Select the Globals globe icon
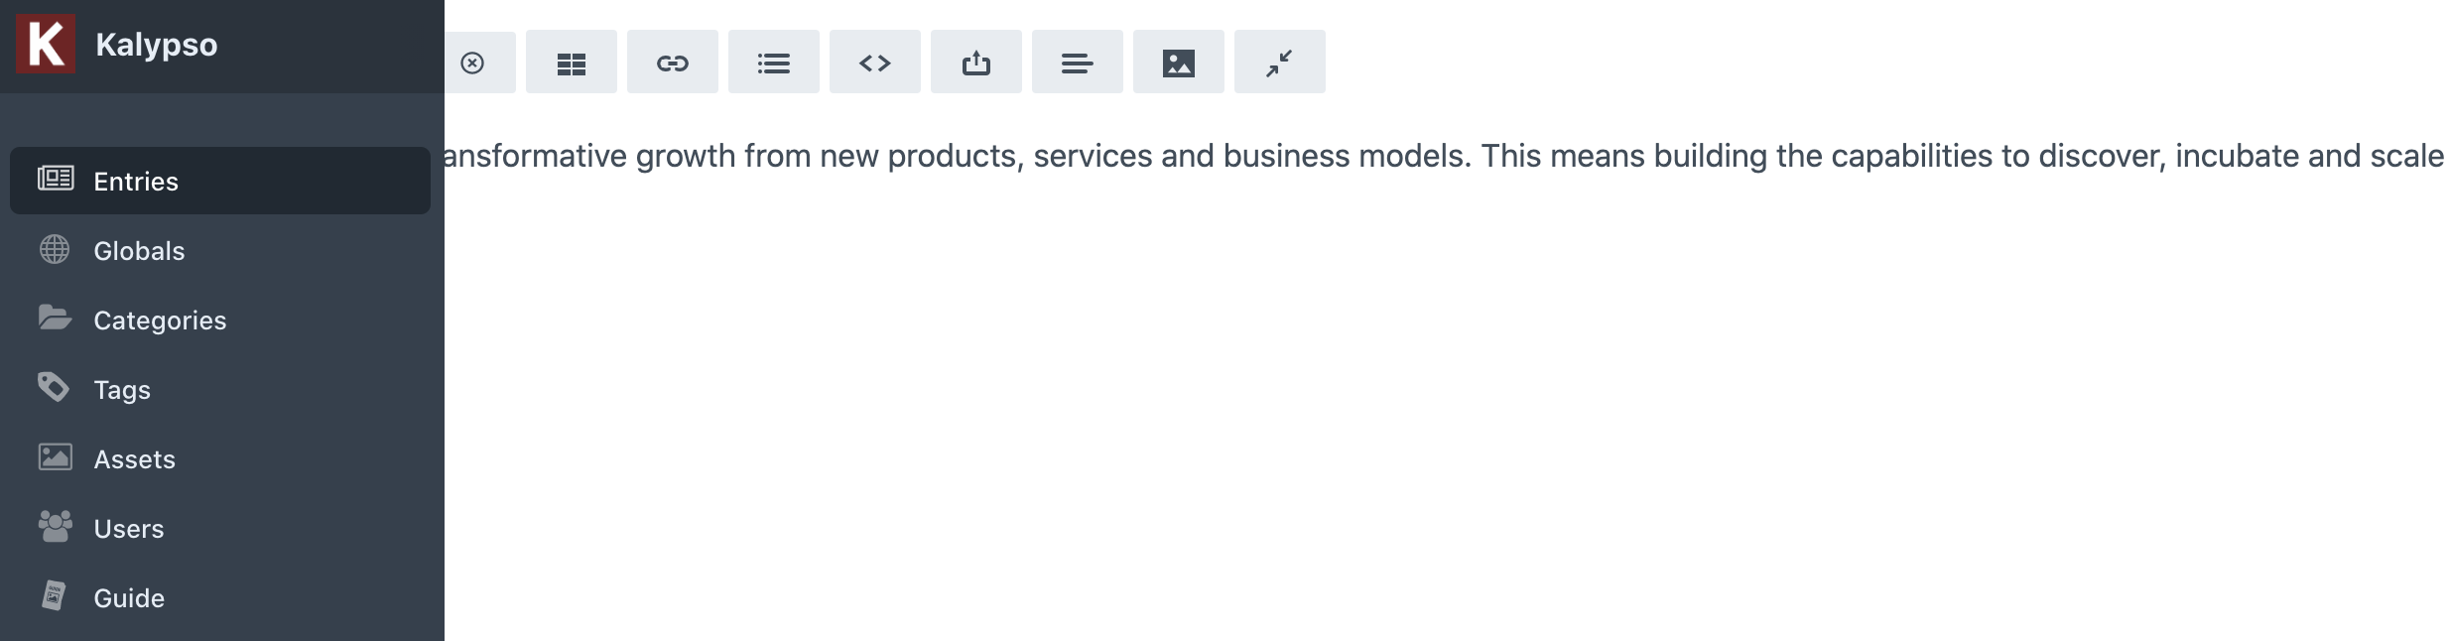This screenshot has width=2449, height=641. coord(55,249)
